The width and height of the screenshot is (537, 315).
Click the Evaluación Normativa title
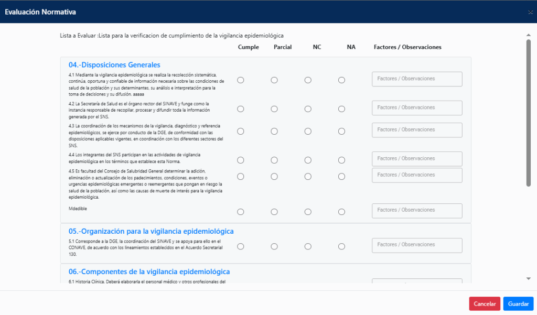tap(40, 12)
